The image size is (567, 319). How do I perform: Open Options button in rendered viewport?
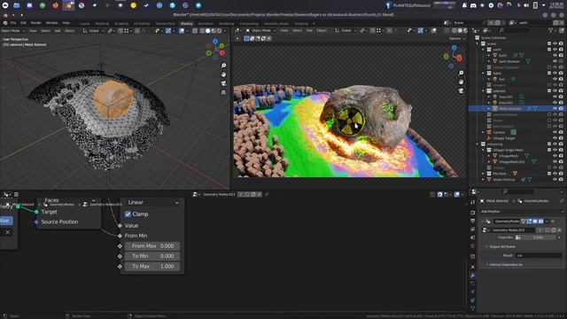coord(457,38)
